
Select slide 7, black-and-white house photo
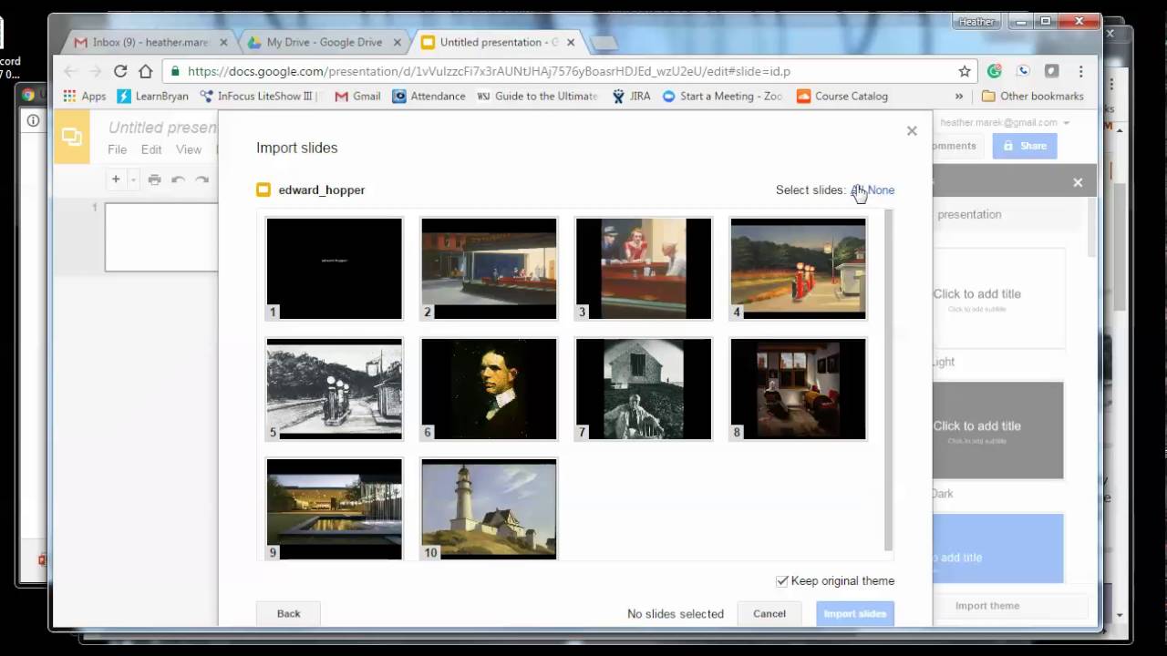click(x=644, y=389)
